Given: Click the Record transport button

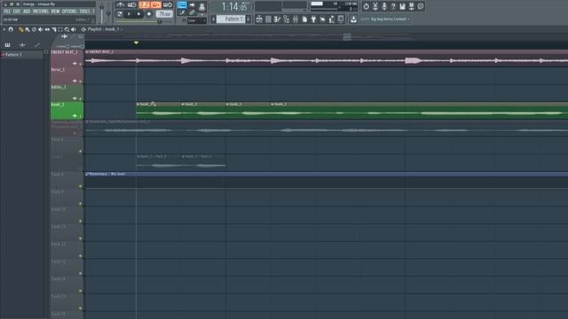Looking at the screenshot, I should click(149, 14).
